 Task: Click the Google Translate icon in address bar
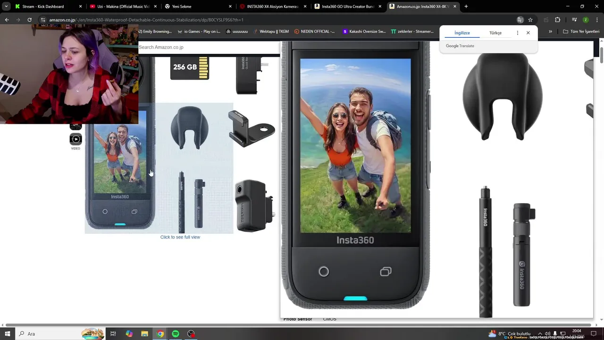(x=520, y=20)
